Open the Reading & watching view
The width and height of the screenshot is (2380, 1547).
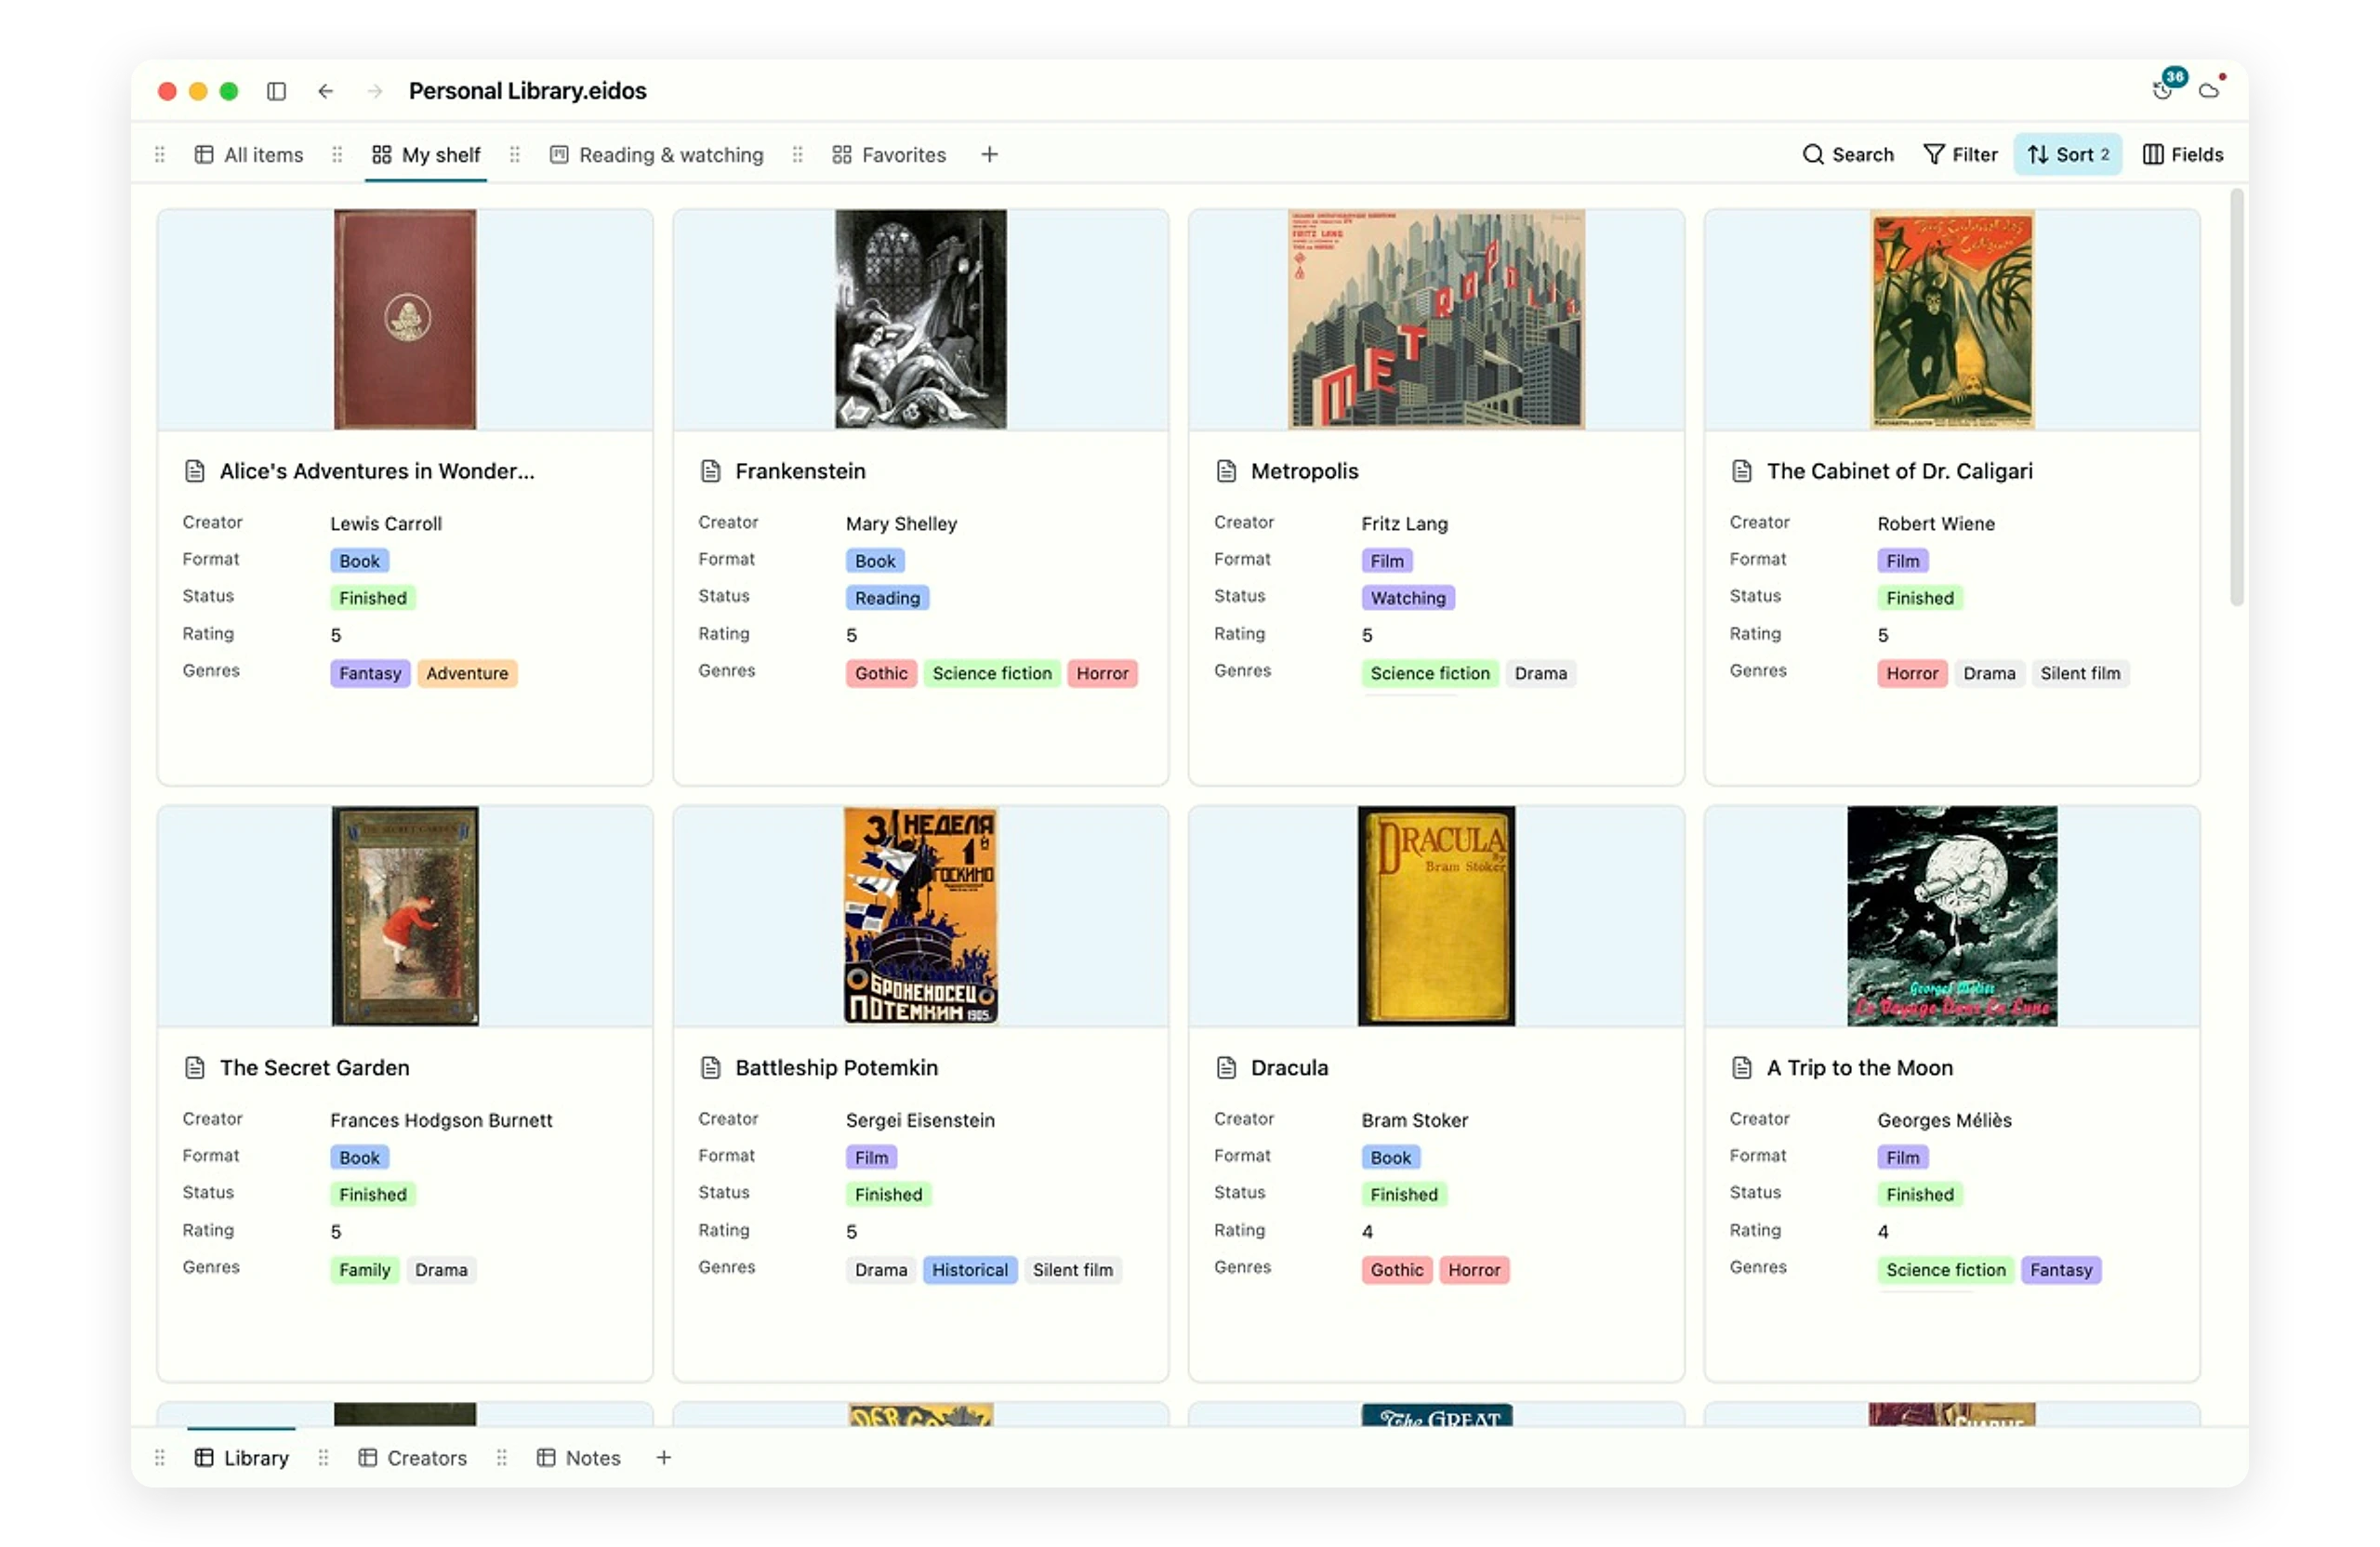click(x=657, y=155)
